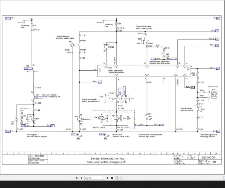Follow the blue link beside line 15 at top right

pos(218,18)
